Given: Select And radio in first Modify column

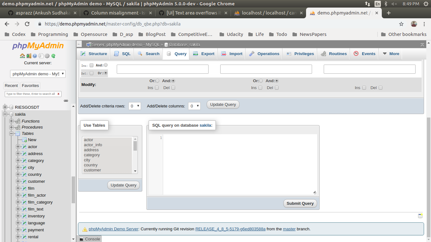Looking at the screenshot, I should (173, 81).
